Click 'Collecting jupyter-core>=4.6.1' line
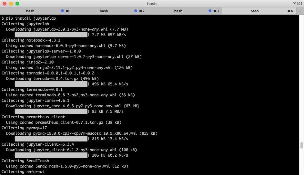The image size is (304, 175). (x=35, y=101)
